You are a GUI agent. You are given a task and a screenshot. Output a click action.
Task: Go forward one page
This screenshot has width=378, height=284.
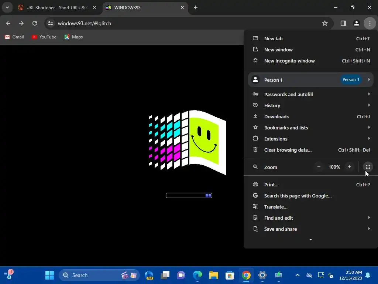tap(21, 23)
